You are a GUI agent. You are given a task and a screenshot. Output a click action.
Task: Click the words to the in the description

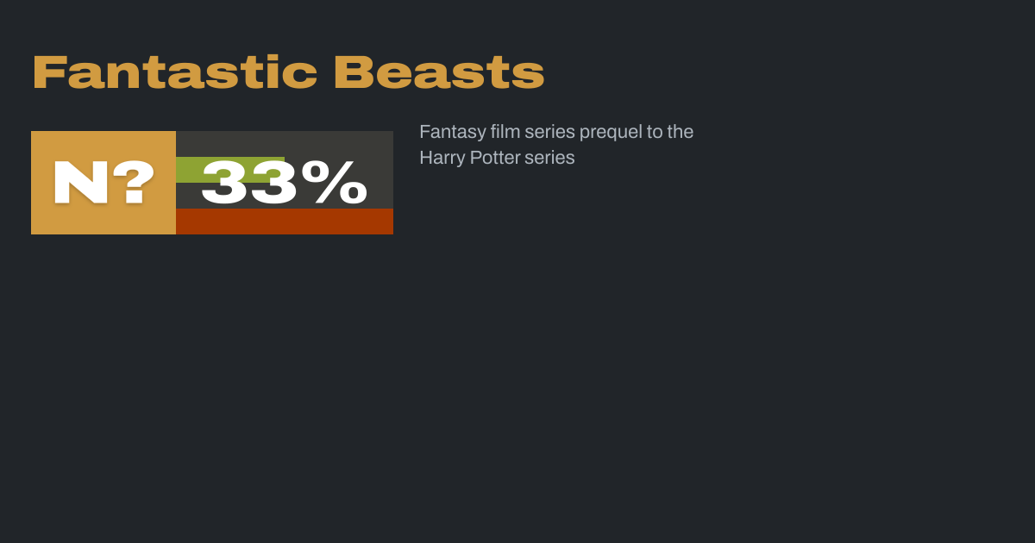tap(670, 132)
